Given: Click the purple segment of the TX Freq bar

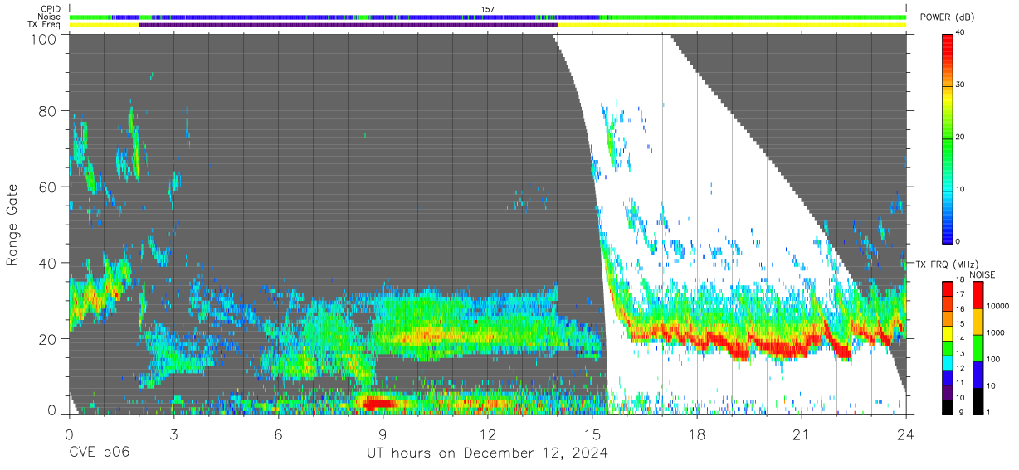Looking at the screenshot, I should pyautogui.click(x=348, y=25).
